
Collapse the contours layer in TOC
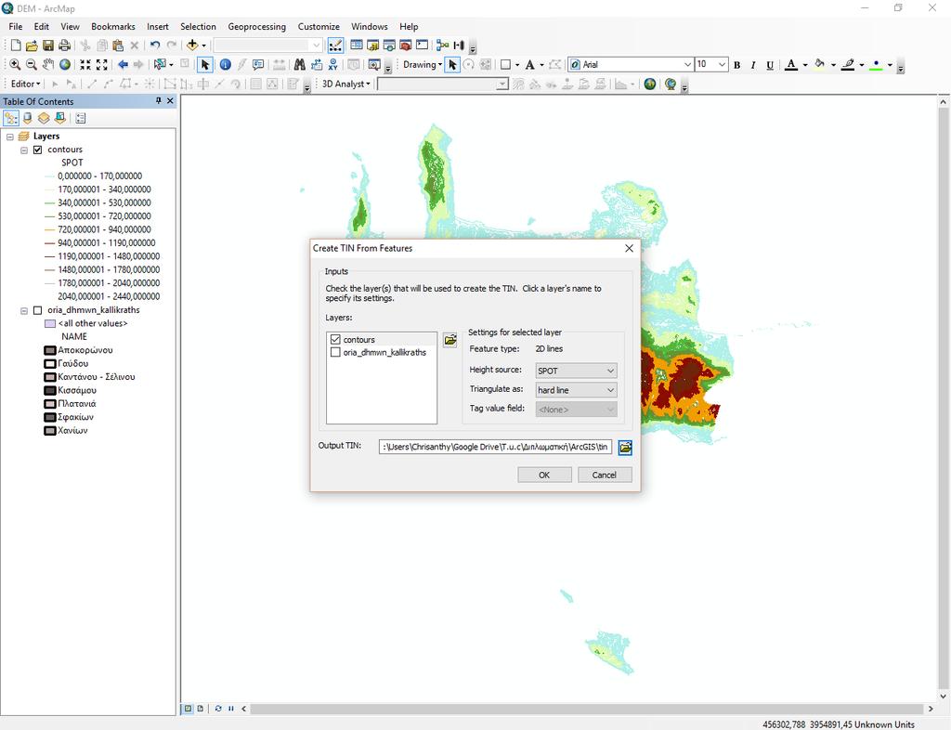tap(24, 150)
